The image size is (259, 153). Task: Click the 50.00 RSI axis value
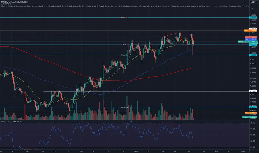(253, 135)
